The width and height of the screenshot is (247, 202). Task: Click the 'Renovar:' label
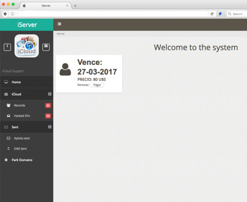(83, 85)
